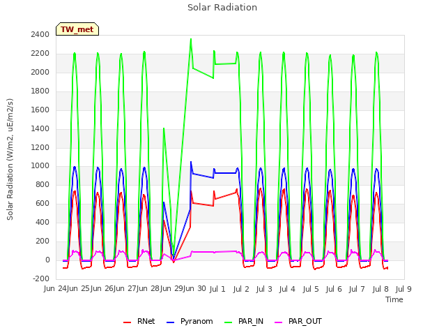Click the 2000 y-axis tick label
Screen dimensions: 446x335
[40, 73]
